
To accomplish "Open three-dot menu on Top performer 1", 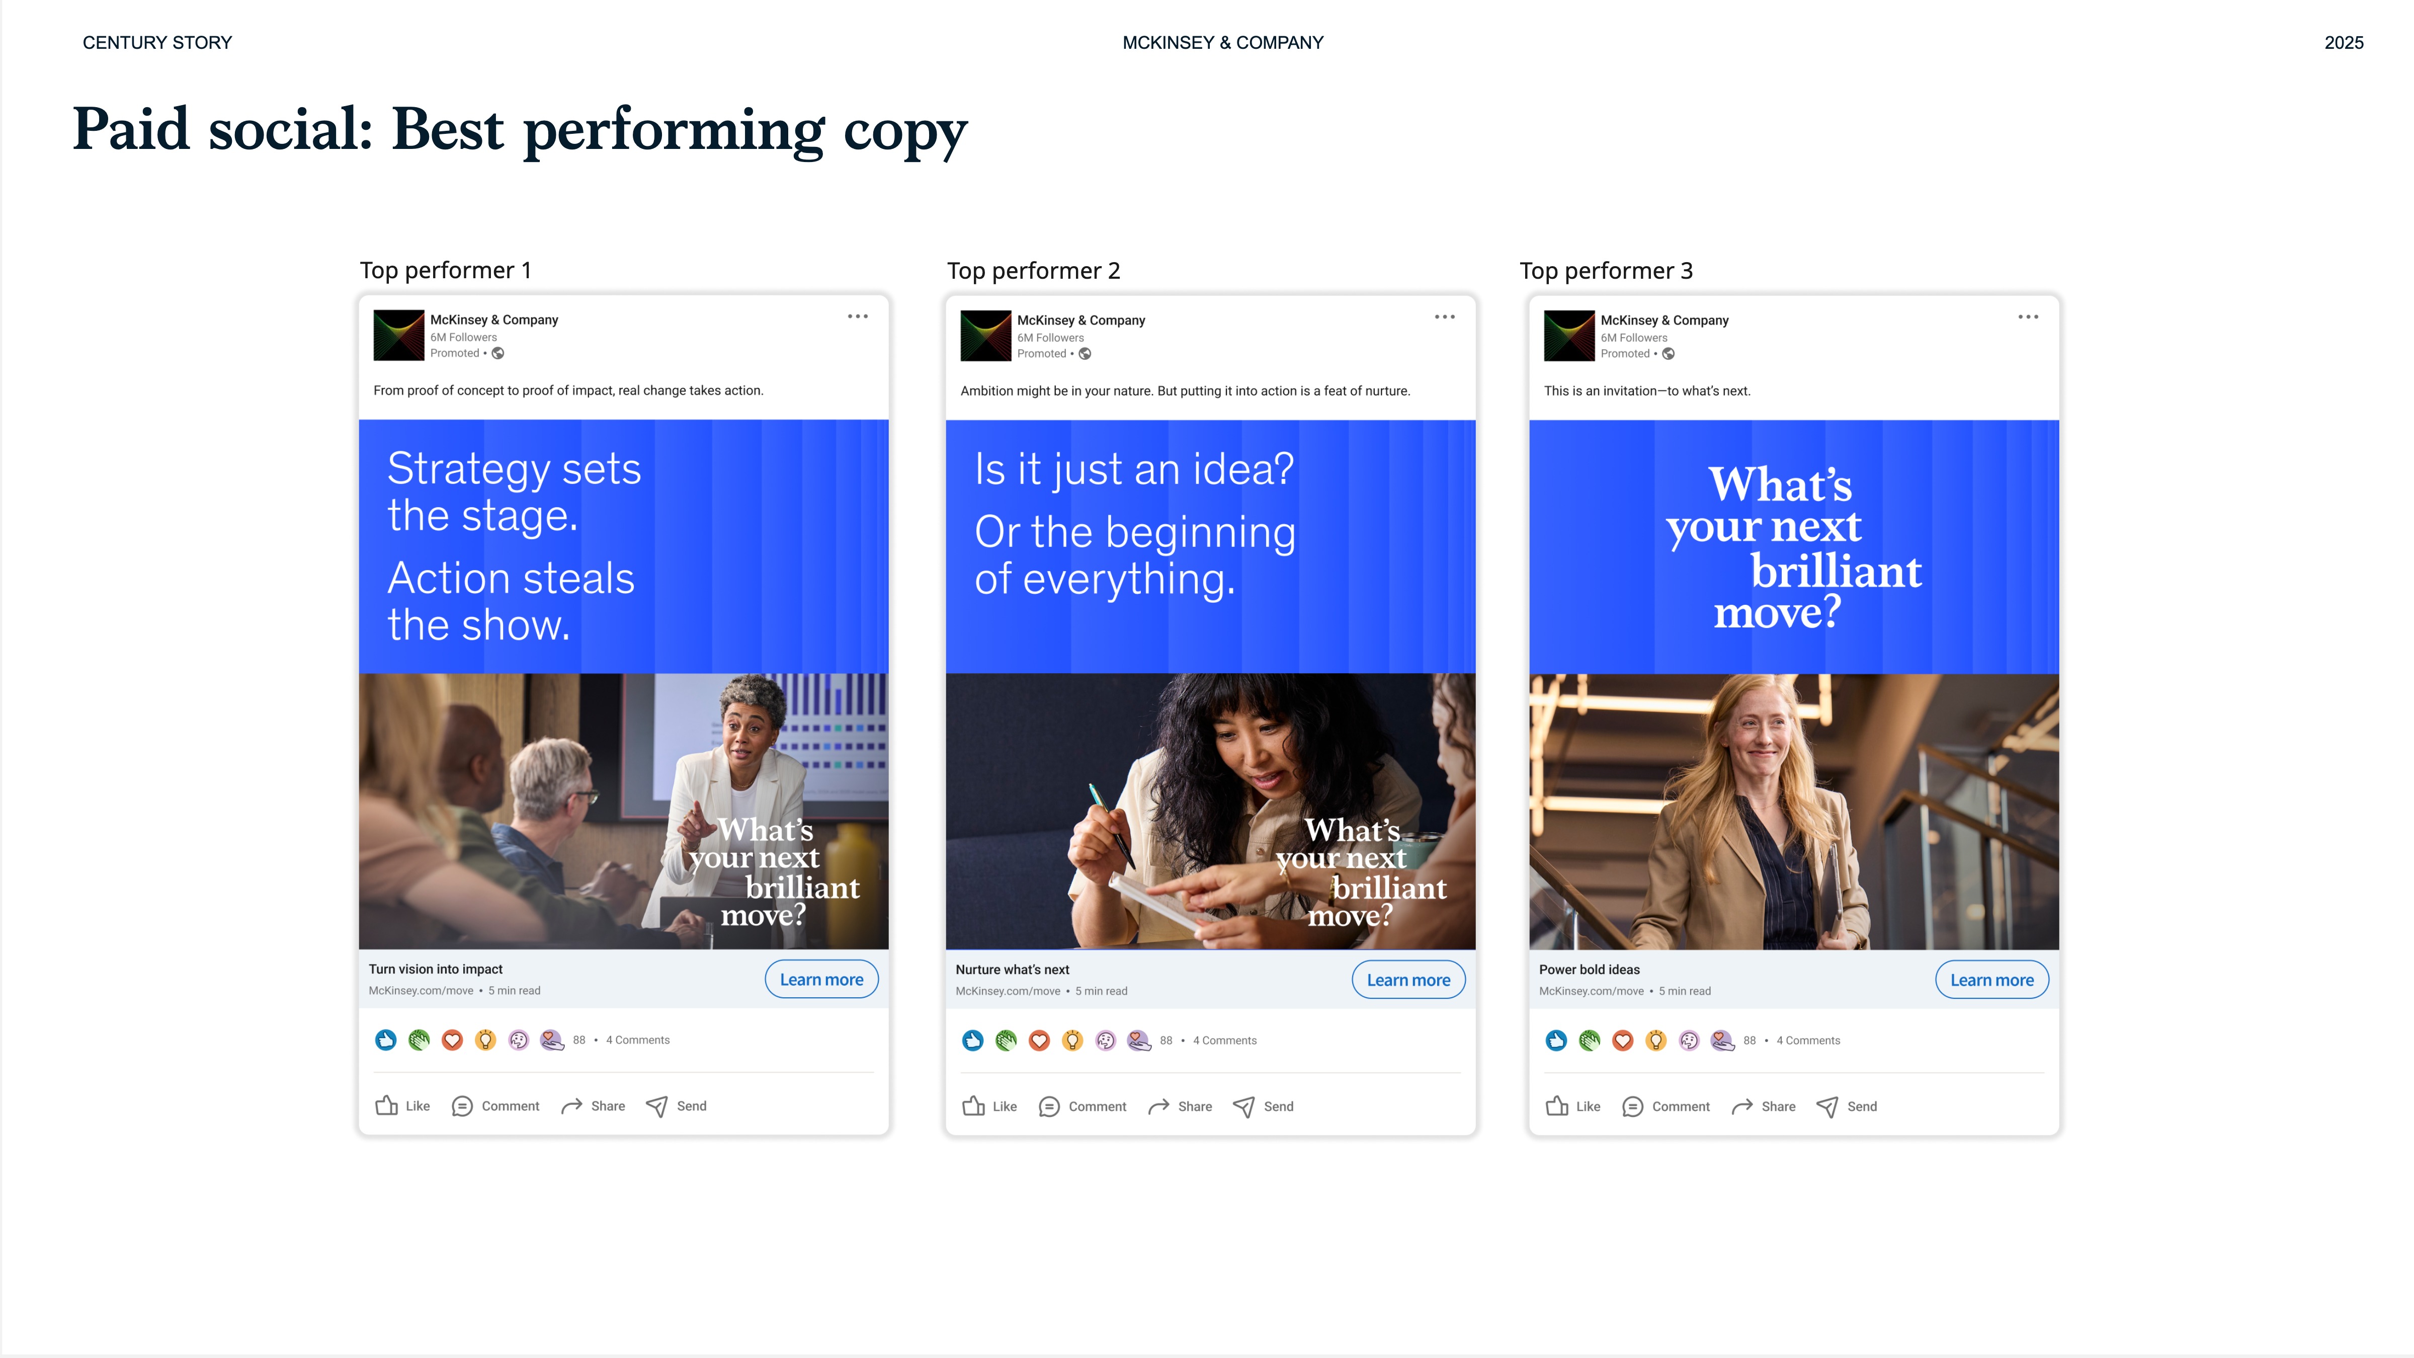I will click(x=858, y=317).
